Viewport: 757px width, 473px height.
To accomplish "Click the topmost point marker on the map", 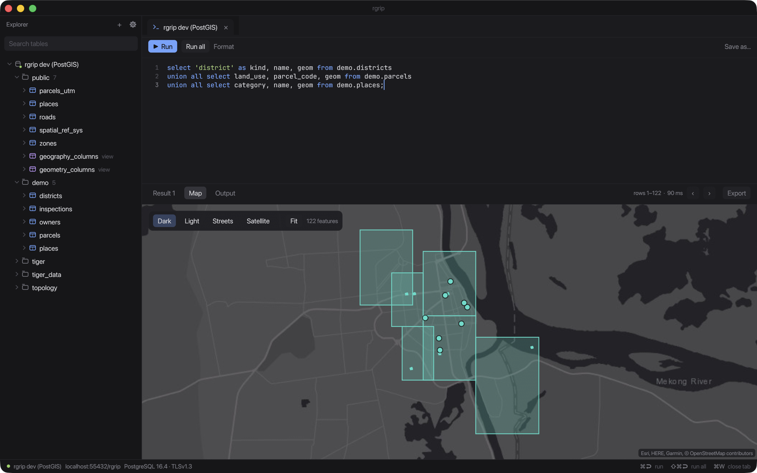I will 450,281.
